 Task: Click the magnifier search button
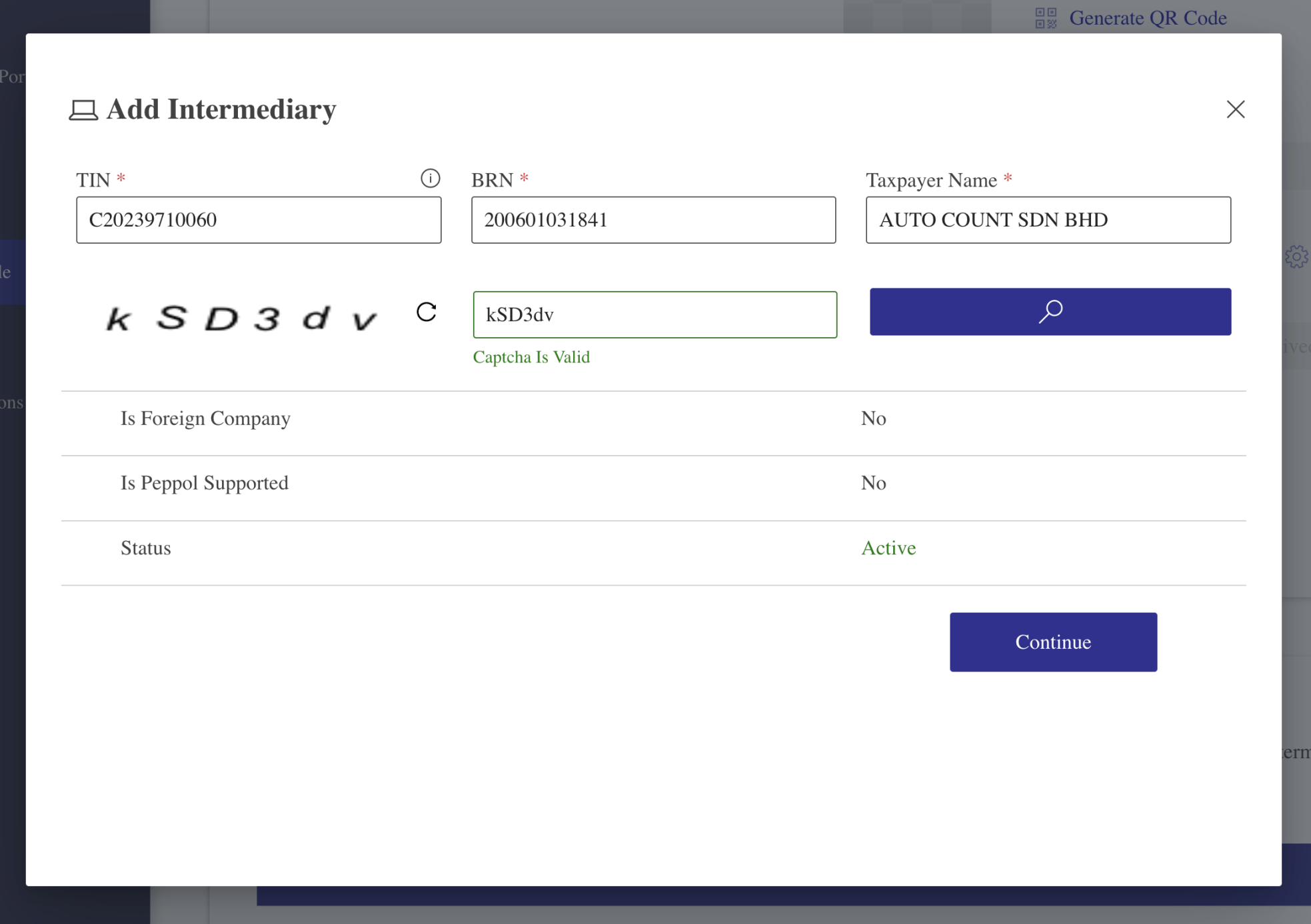point(1050,312)
